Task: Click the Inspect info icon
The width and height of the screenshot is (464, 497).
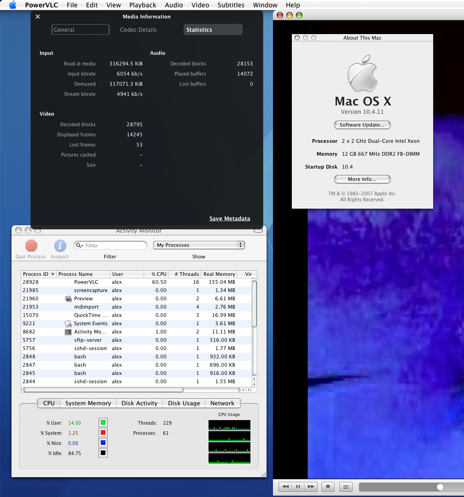Action: point(60,246)
